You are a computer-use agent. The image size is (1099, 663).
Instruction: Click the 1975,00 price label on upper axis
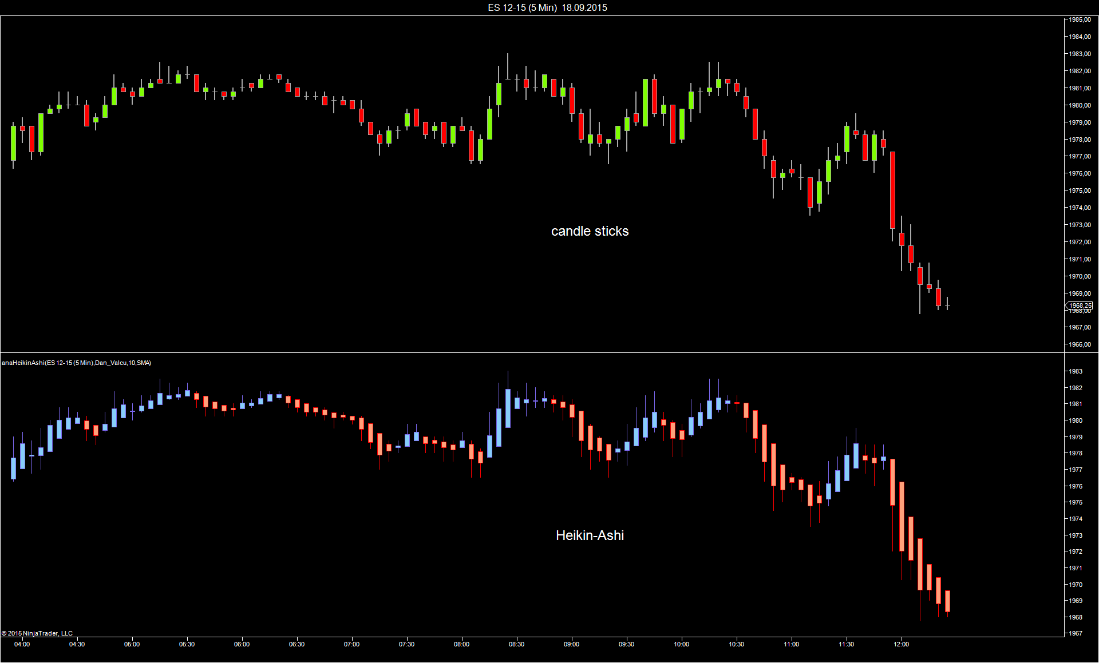[1080, 190]
